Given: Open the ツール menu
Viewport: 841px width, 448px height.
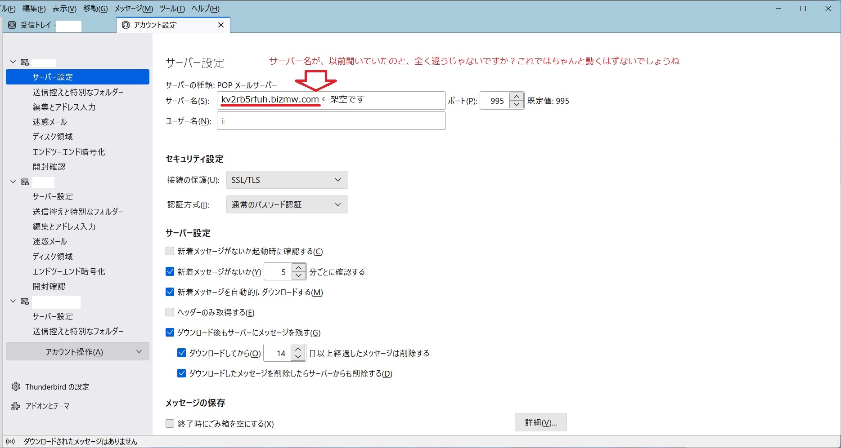Looking at the screenshot, I should click(x=172, y=9).
